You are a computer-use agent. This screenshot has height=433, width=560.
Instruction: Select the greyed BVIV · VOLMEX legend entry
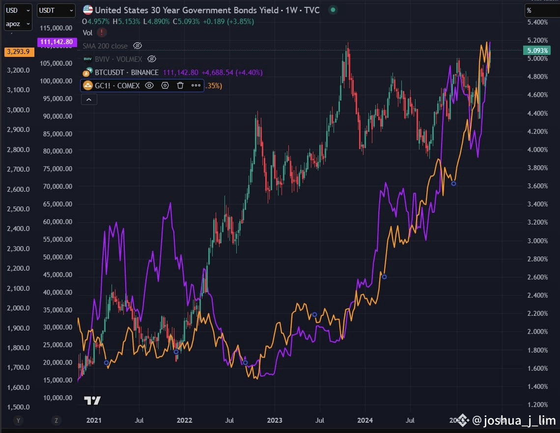(x=118, y=59)
